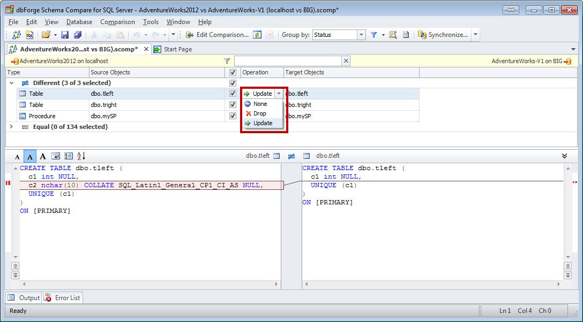Uncheck the dbo.tright row checkbox
Image resolution: width=583 pixels, height=322 pixels.
(233, 105)
